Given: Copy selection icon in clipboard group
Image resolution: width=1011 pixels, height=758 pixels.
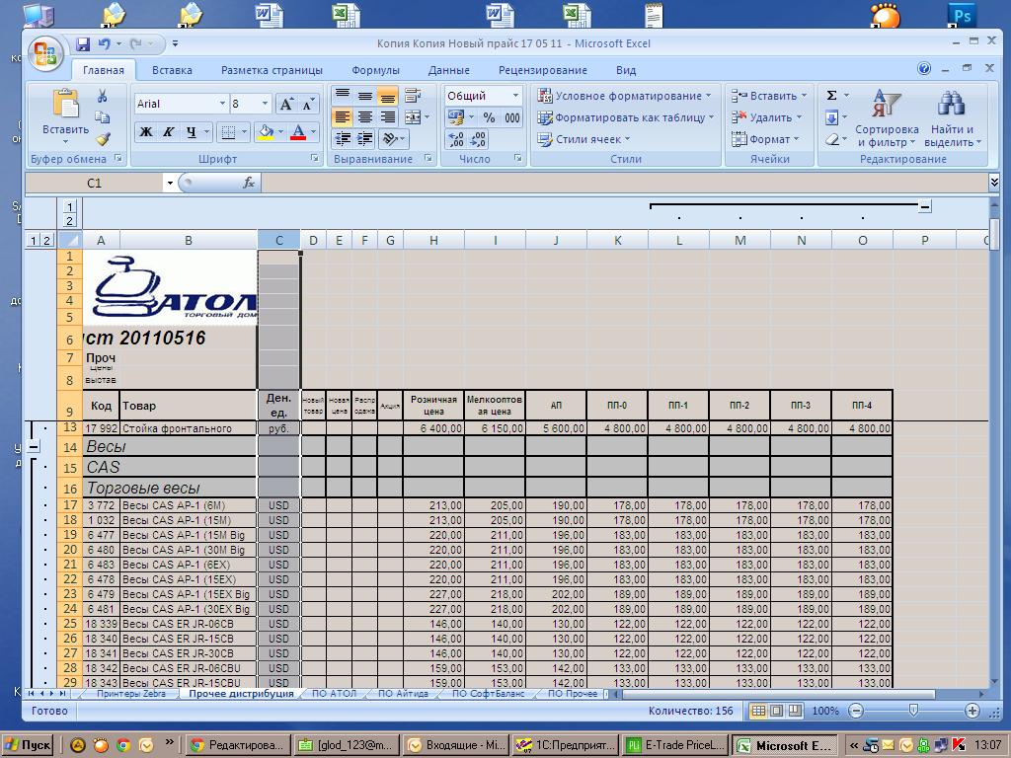Looking at the screenshot, I should click(x=102, y=117).
